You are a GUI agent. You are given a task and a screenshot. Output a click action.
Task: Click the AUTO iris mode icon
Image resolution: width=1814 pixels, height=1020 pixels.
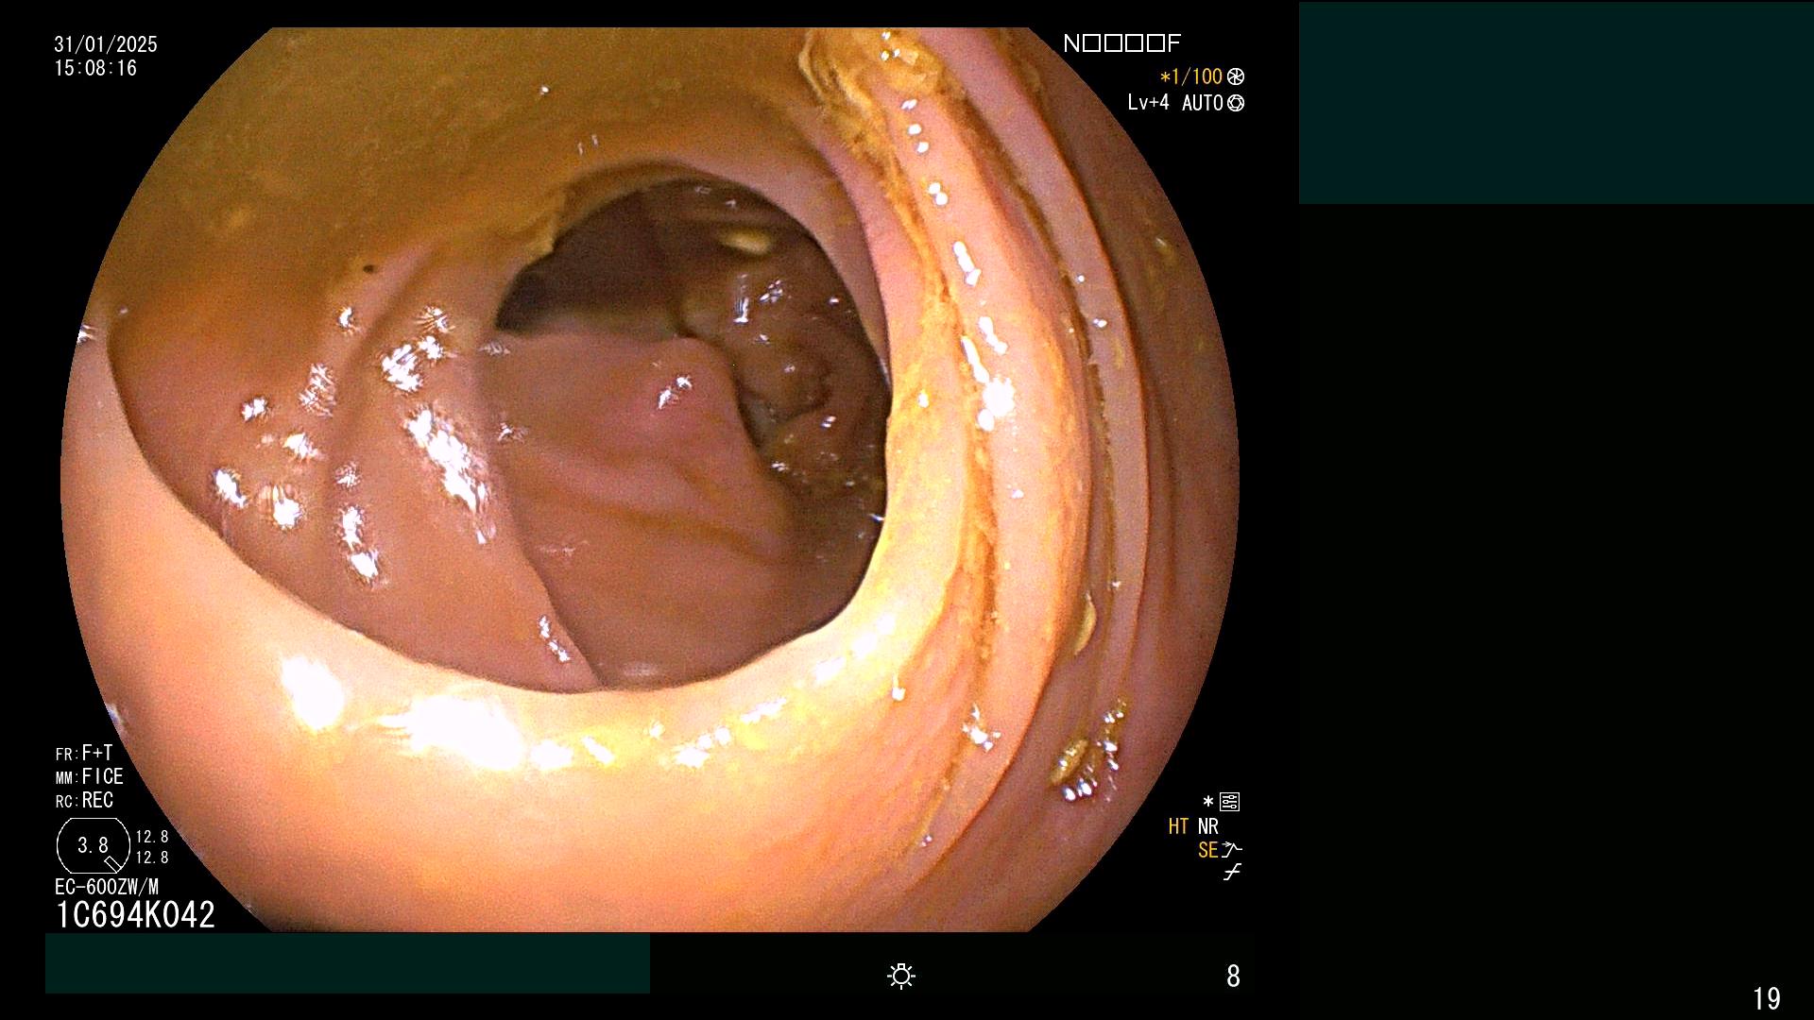pos(1236,103)
